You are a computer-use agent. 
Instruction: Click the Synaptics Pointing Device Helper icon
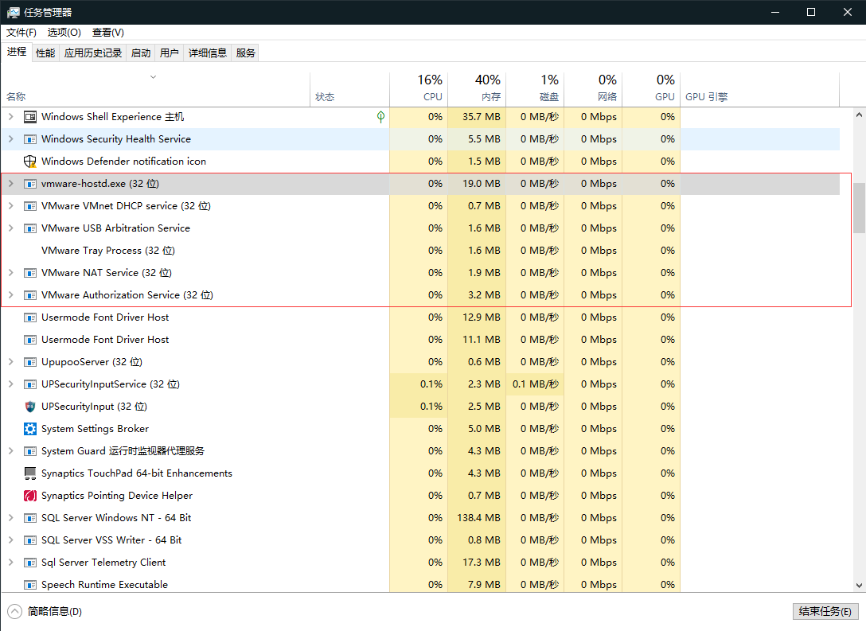coord(29,495)
